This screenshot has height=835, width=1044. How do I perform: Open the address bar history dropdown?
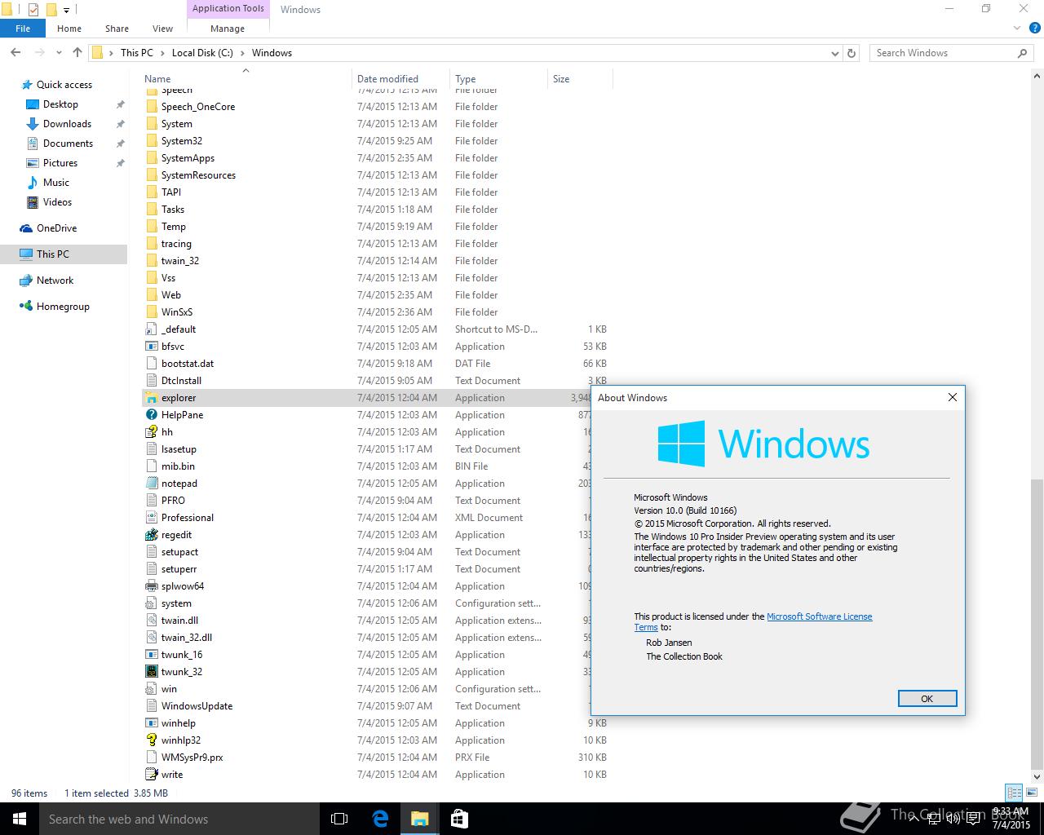pyautogui.click(x=834, y=54)
